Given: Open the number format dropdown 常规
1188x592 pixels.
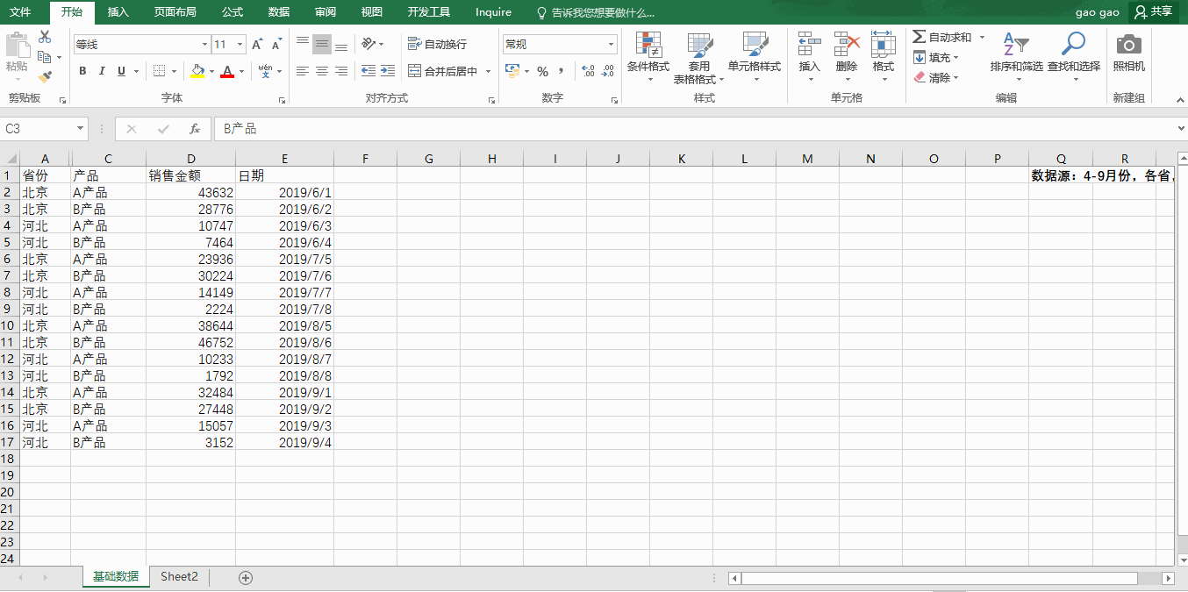Looking at the screenshot, I should (x=612, y=44).
